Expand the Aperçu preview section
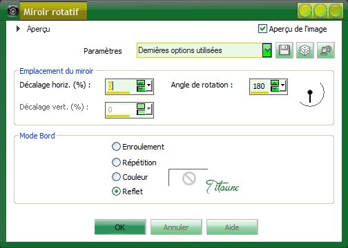Screen dimensions: 348x248 18,29
